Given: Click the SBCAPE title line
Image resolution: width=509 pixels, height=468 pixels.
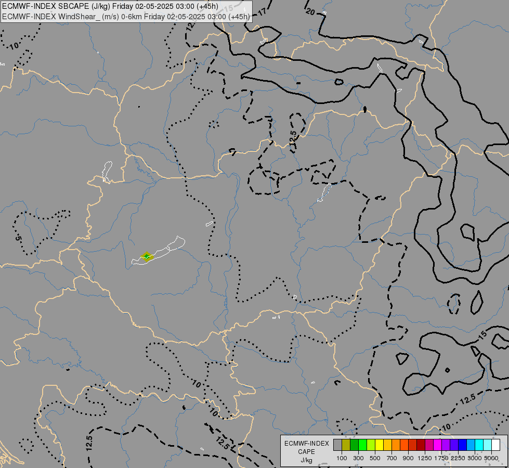Looking at the screenshot, I should point(110,6).
